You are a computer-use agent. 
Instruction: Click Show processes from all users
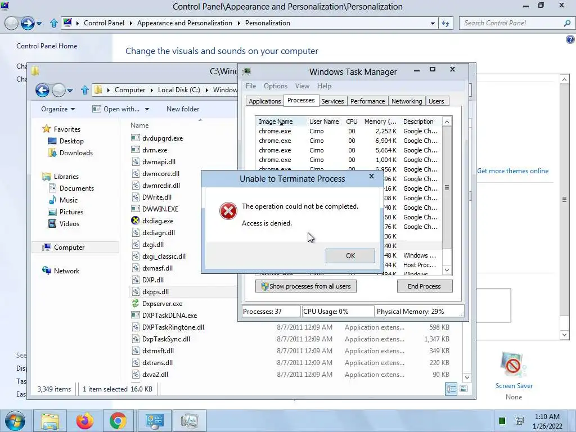(x=305, y=286)
